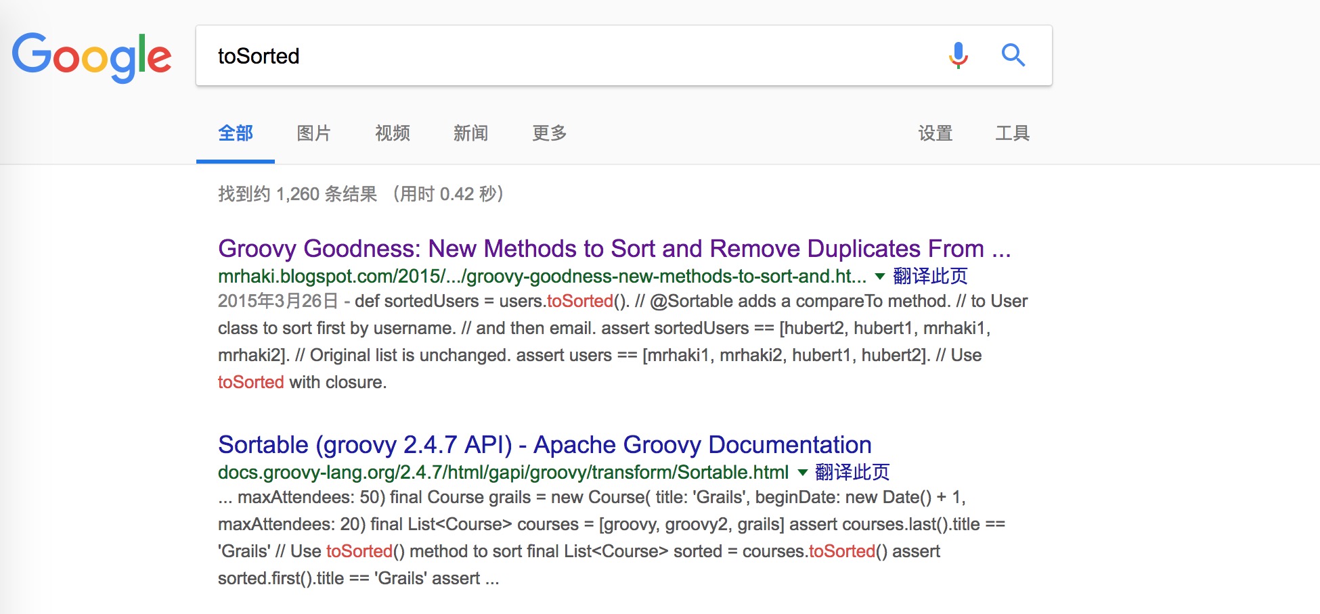Expand the 更多 search categories menu

(x=549, y=133)
